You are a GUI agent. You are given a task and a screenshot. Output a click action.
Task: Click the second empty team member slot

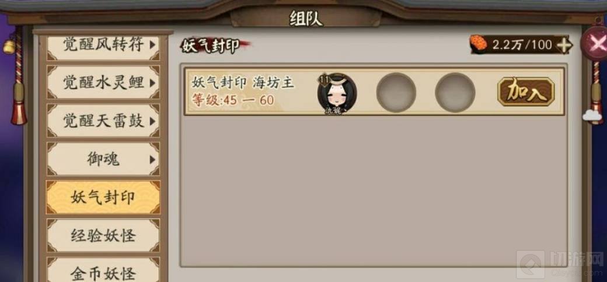(455, 92)
